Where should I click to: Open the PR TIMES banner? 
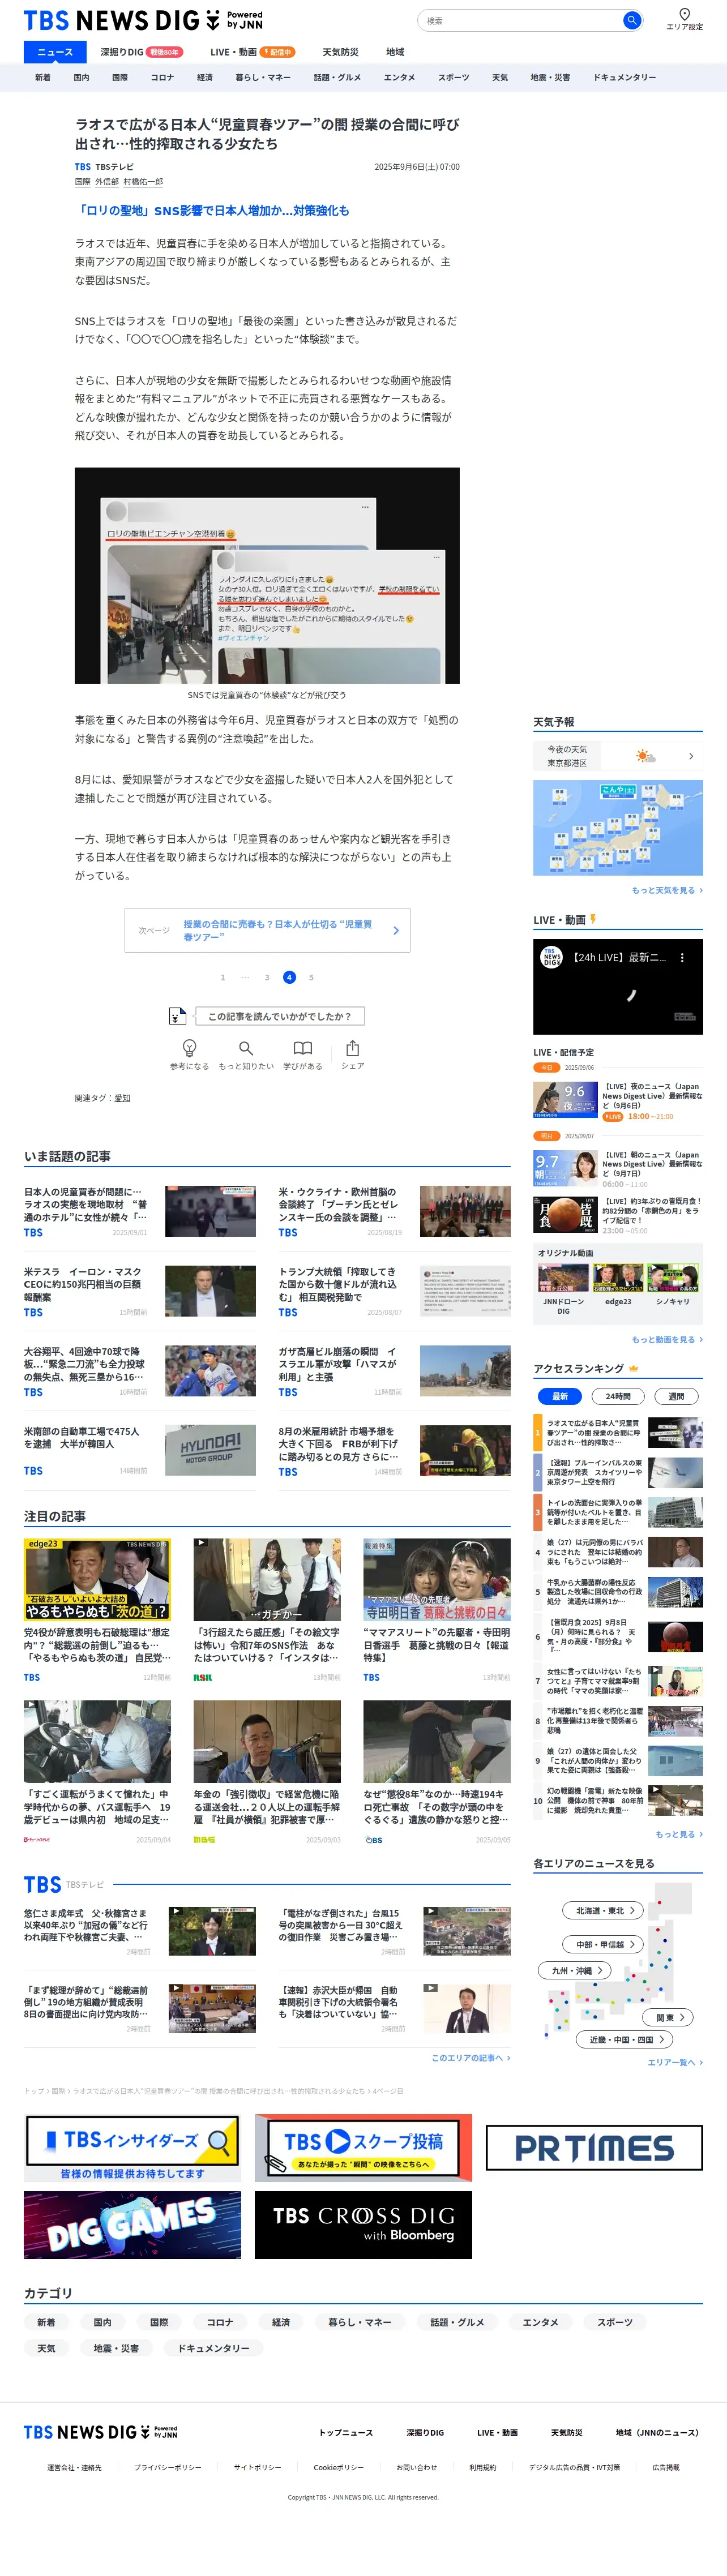(594, 2147)
